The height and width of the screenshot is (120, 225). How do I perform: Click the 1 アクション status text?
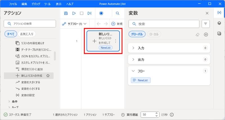coord(90,115)
